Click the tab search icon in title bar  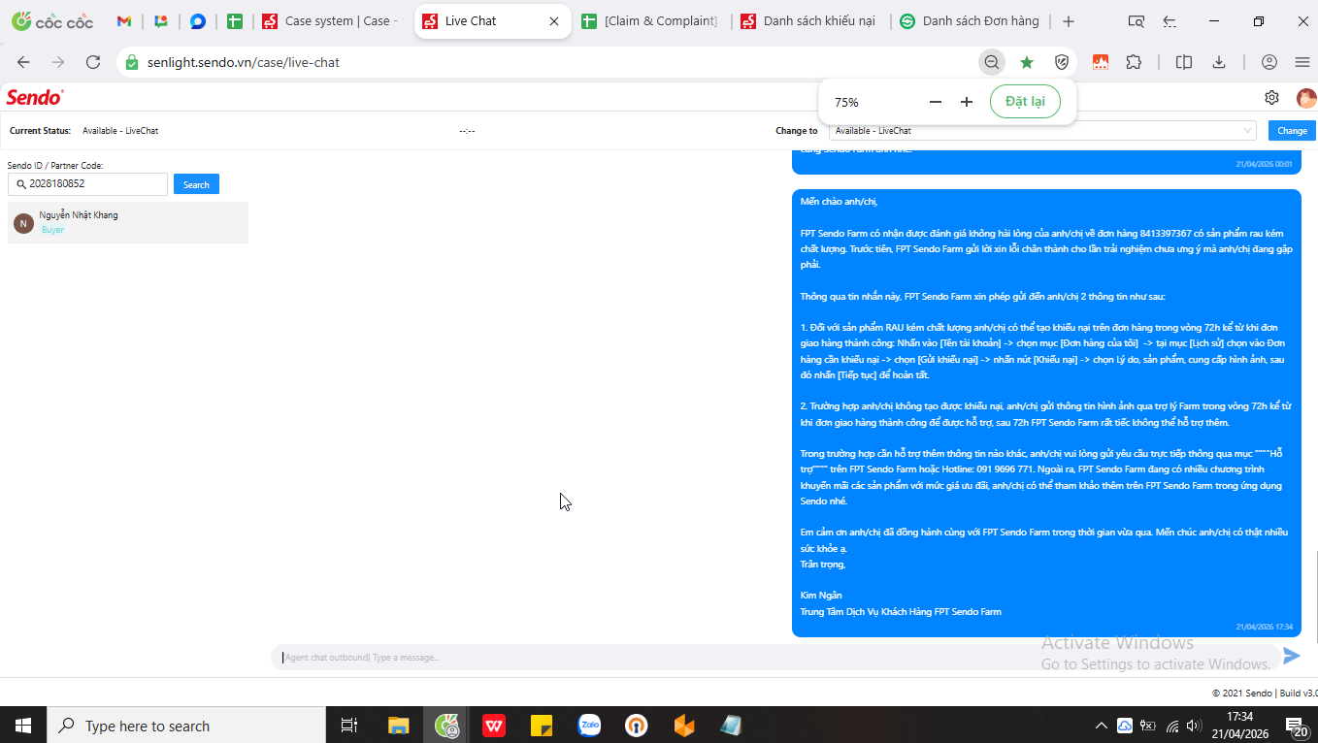click(1136, 21)
